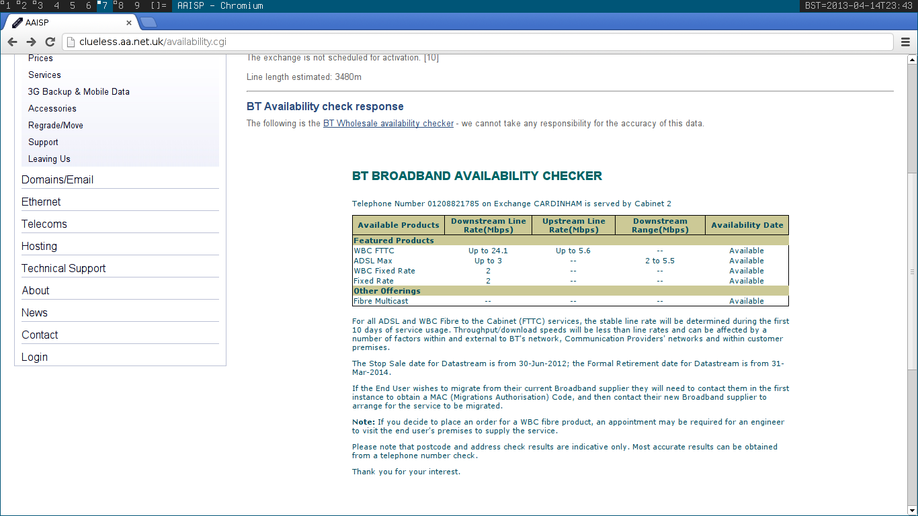Image resolution: width=918 pixels, height=516 pixels.
Task: Go forward using the browser forward arrow
Action: pos(31,42)
